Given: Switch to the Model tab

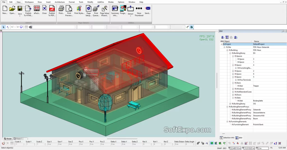Looking at the screenshot, I should tap(8, 139).
